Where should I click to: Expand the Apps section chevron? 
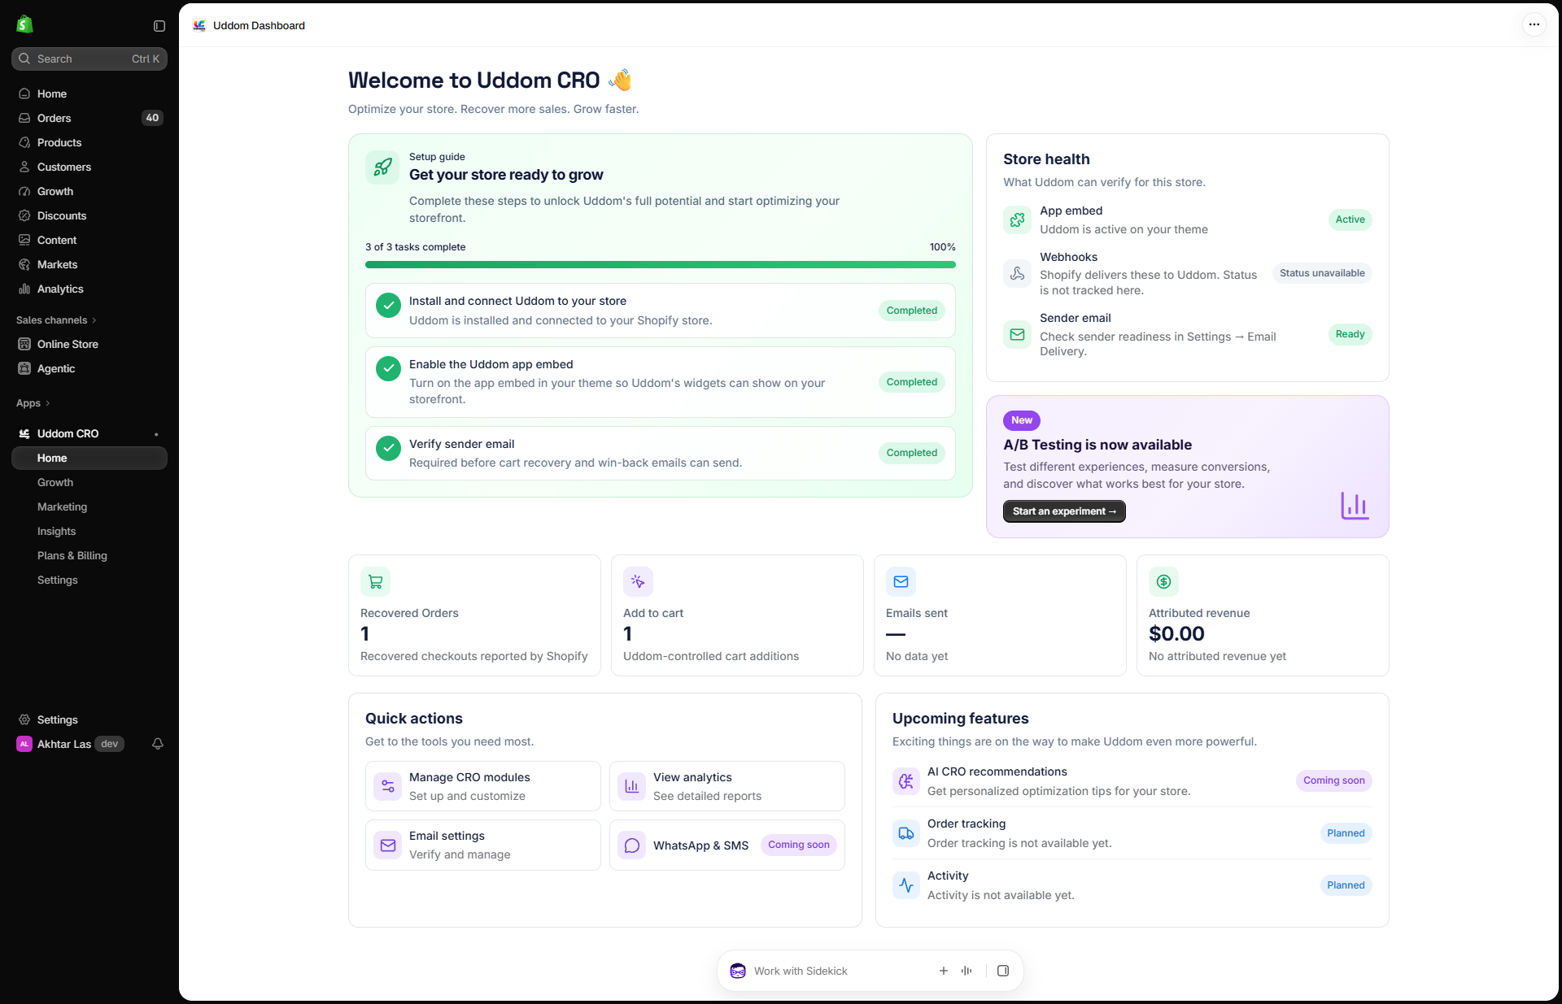(x=48, y=403)
